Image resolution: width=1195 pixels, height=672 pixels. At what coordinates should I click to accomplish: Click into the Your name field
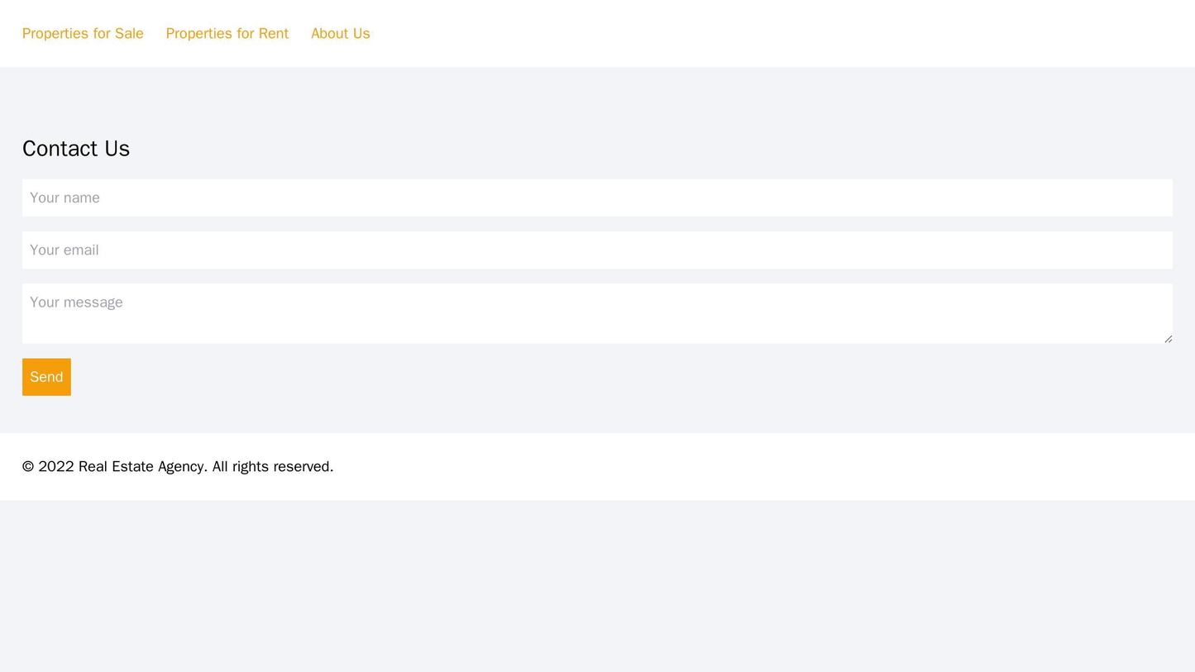click(596, 198)
